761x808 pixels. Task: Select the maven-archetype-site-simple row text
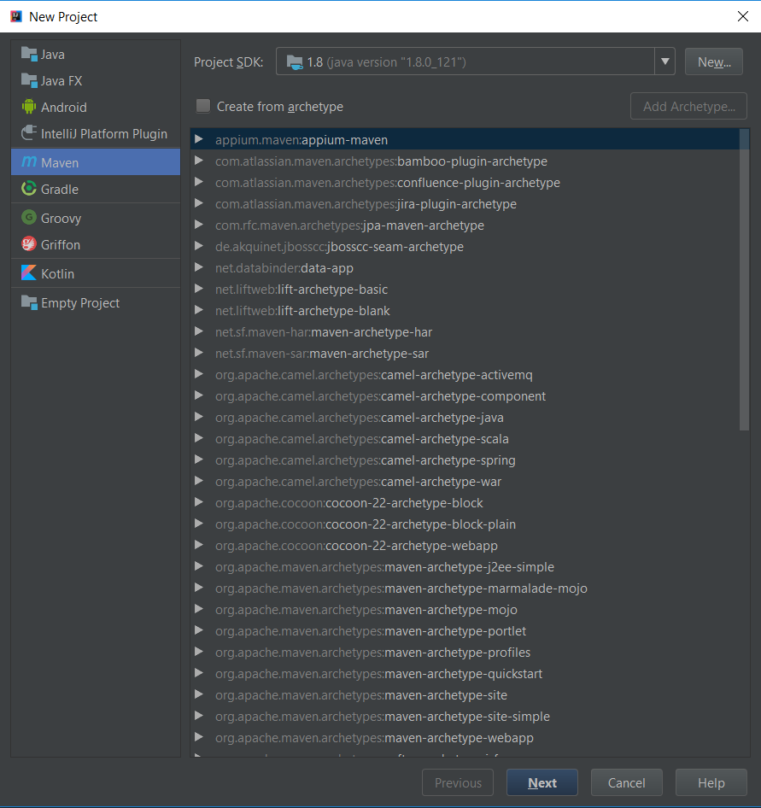[x=383, y=717]
